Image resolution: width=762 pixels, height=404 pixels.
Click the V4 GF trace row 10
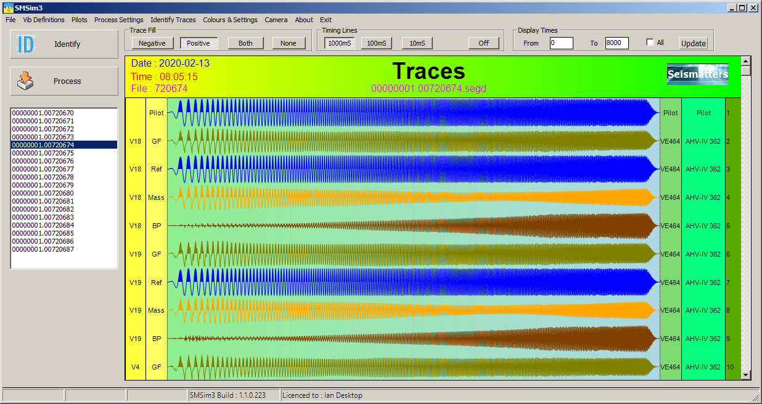click(414, 367)
